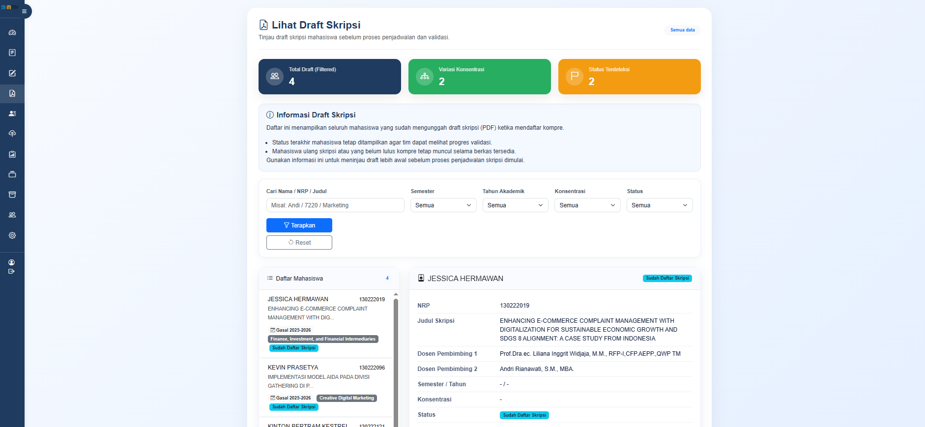The image size is (925, 427).
Task: Click the Terapkan filter button
Action: [x=299, y=226]
